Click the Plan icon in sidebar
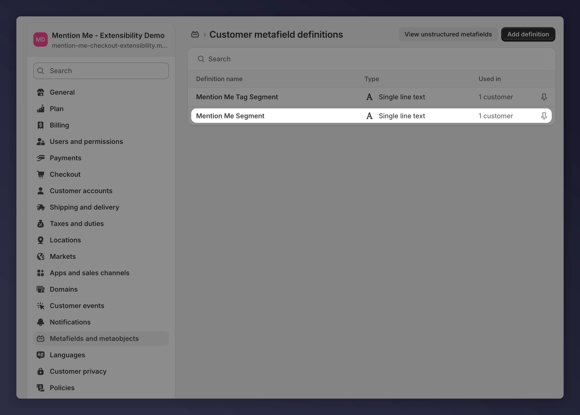Screen dimensions: 580x415 41,109
